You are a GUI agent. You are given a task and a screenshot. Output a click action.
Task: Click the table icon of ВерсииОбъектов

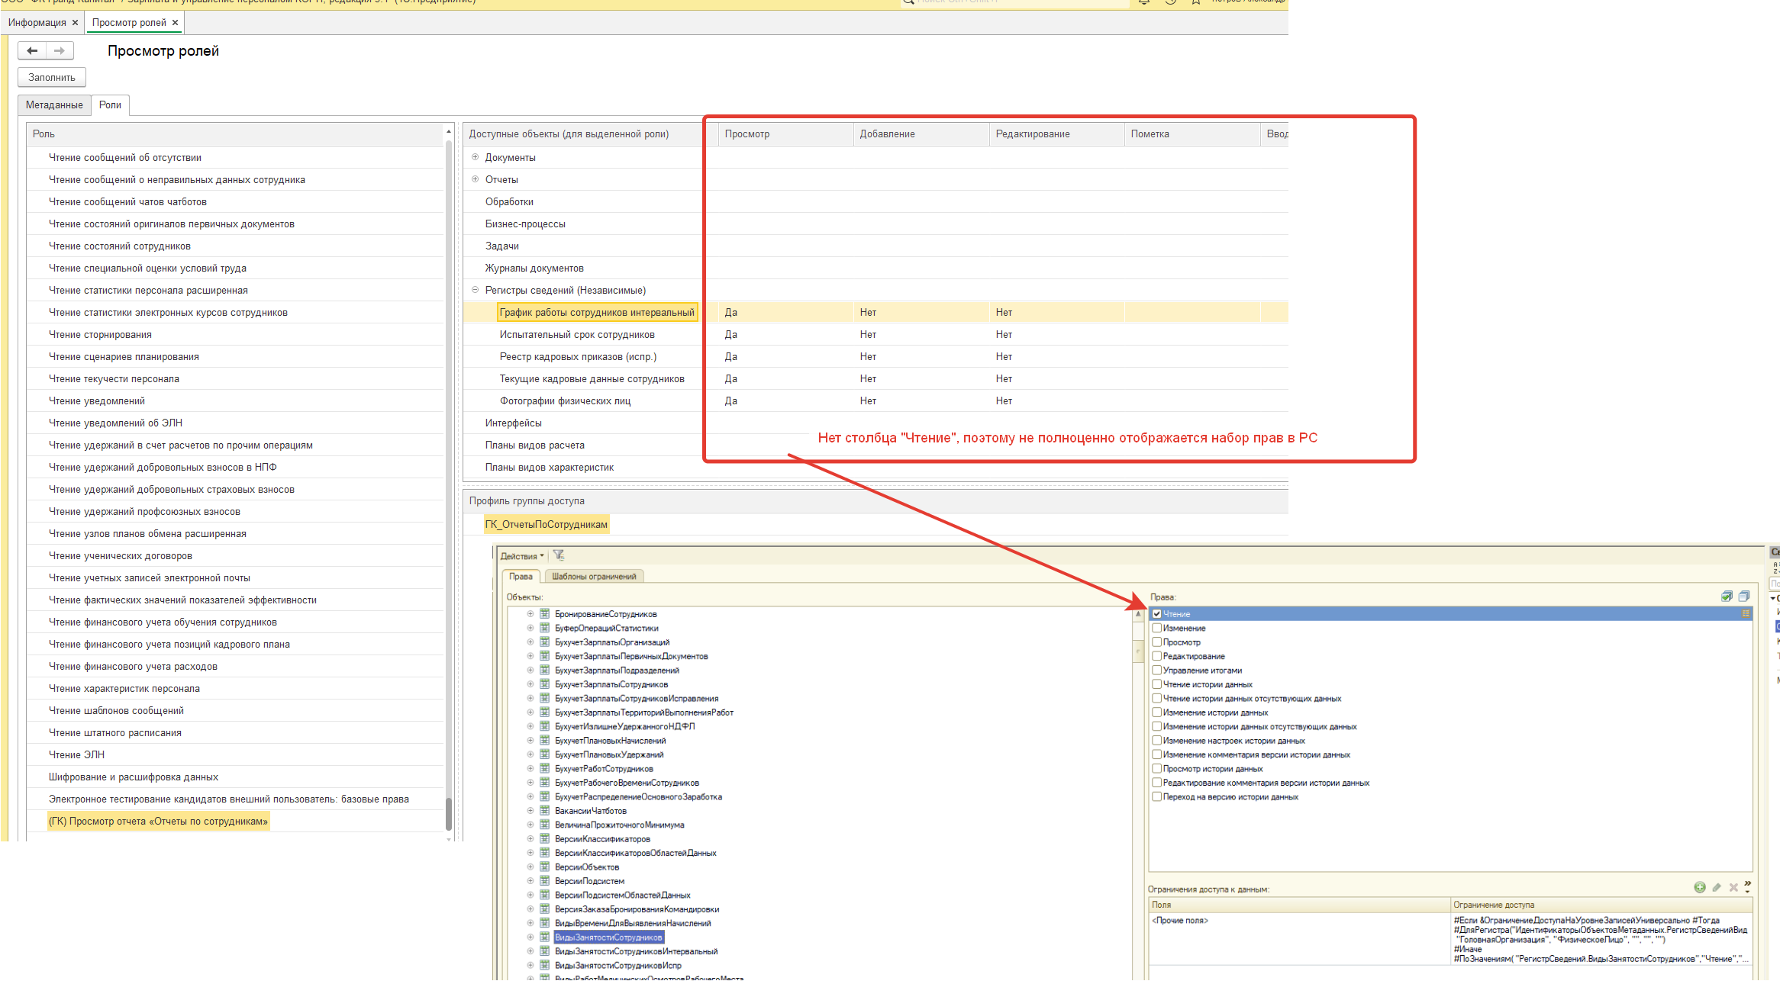[x=545, y=867]
